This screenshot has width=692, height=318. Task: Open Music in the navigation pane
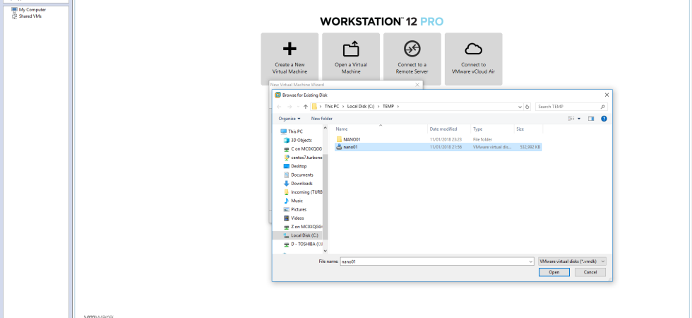(x=293, y=201)
